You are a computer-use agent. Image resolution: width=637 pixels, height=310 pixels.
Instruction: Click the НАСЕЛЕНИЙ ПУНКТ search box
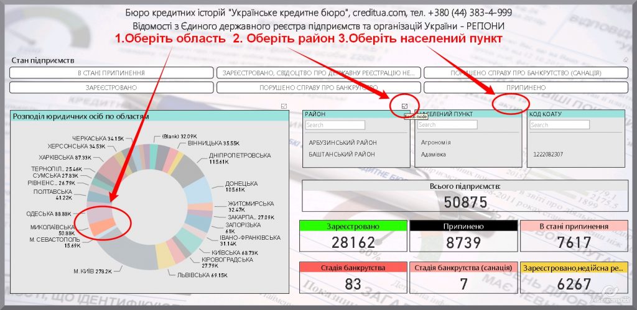pyautogui.click(x=447, y=125)
